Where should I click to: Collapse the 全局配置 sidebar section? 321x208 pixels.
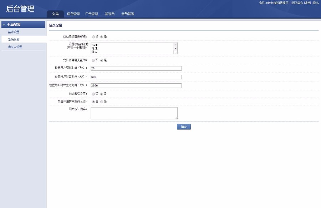click(x=4, y=24)
